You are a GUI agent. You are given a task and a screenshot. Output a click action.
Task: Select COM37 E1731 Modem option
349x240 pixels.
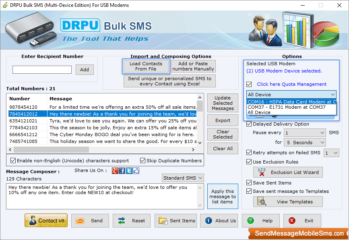coord(291,107)
